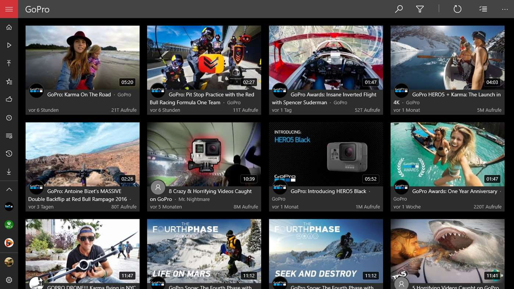This screenshot has height=289, width=514.
Task: Open the Karma drone NYC thumbnail
Action: (x=82, y=251)
